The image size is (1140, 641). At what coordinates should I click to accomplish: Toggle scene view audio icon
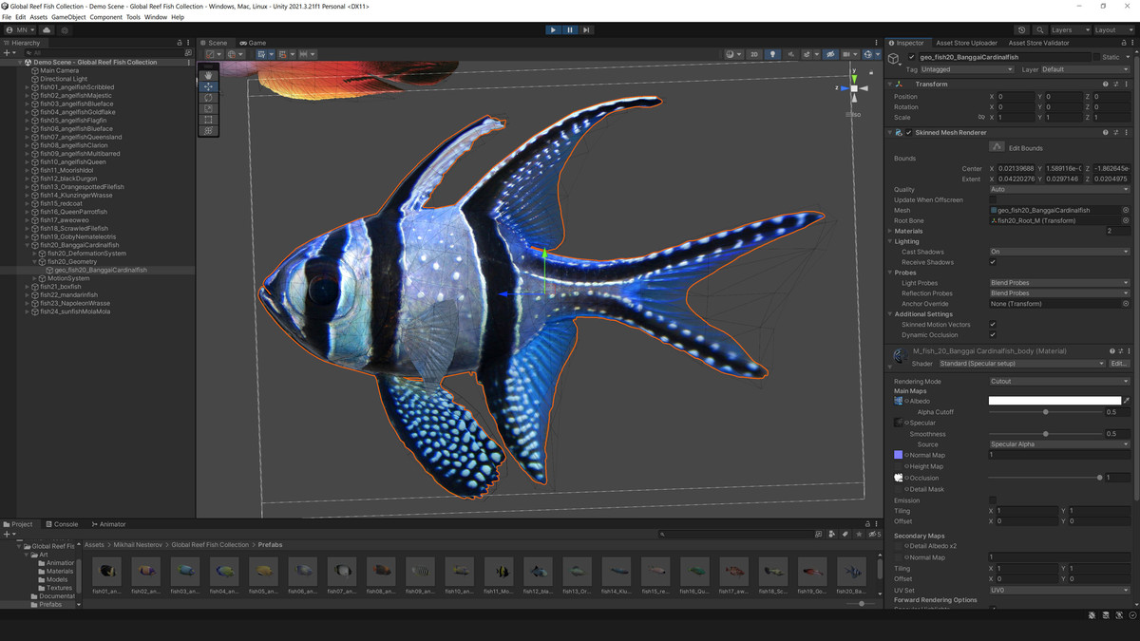point(792,54)
